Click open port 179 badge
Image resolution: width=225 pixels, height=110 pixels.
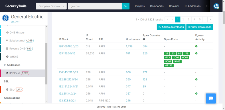point(187,53)
